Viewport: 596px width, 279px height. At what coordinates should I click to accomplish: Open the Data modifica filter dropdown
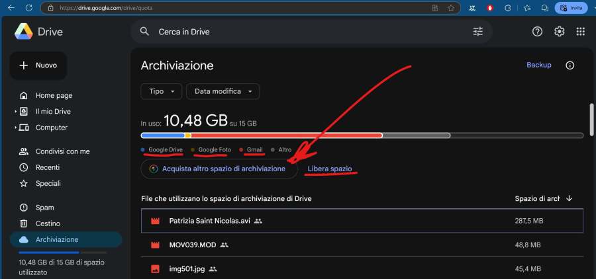223,91
